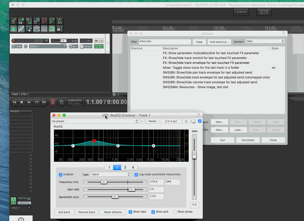
Task: Expand the Section dropdown in Actions
Action: (x=265, y=41)
